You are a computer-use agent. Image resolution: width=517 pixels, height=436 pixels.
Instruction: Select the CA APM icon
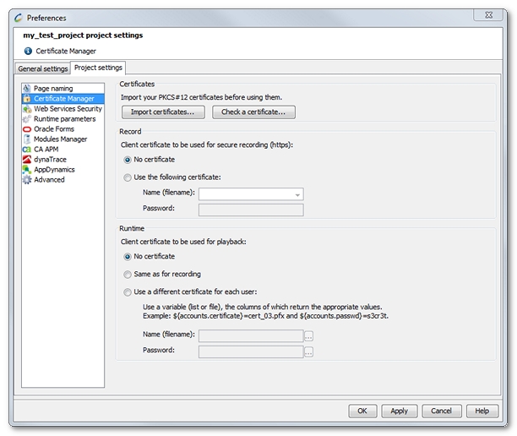[x=27, y=150]
